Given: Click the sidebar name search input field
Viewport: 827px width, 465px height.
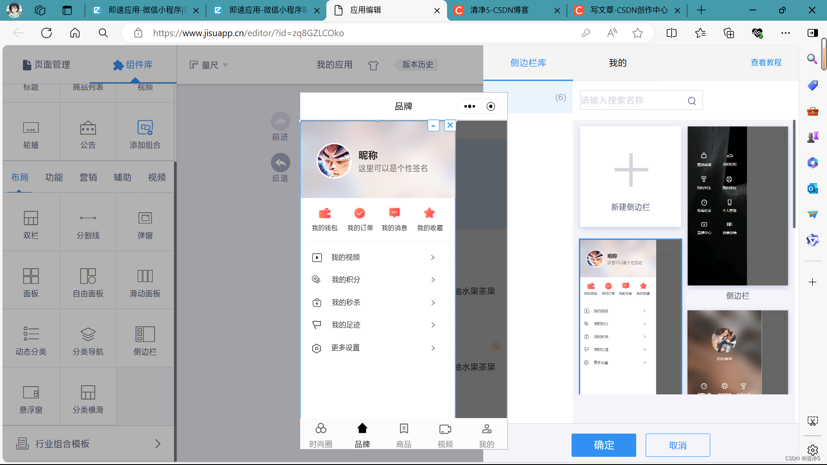Looking at the screenshot, I should (x=632, y=100).
